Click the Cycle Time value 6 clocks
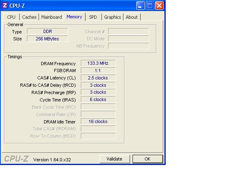235x176 pixels. pyautogui.click(x=98, y=99)
